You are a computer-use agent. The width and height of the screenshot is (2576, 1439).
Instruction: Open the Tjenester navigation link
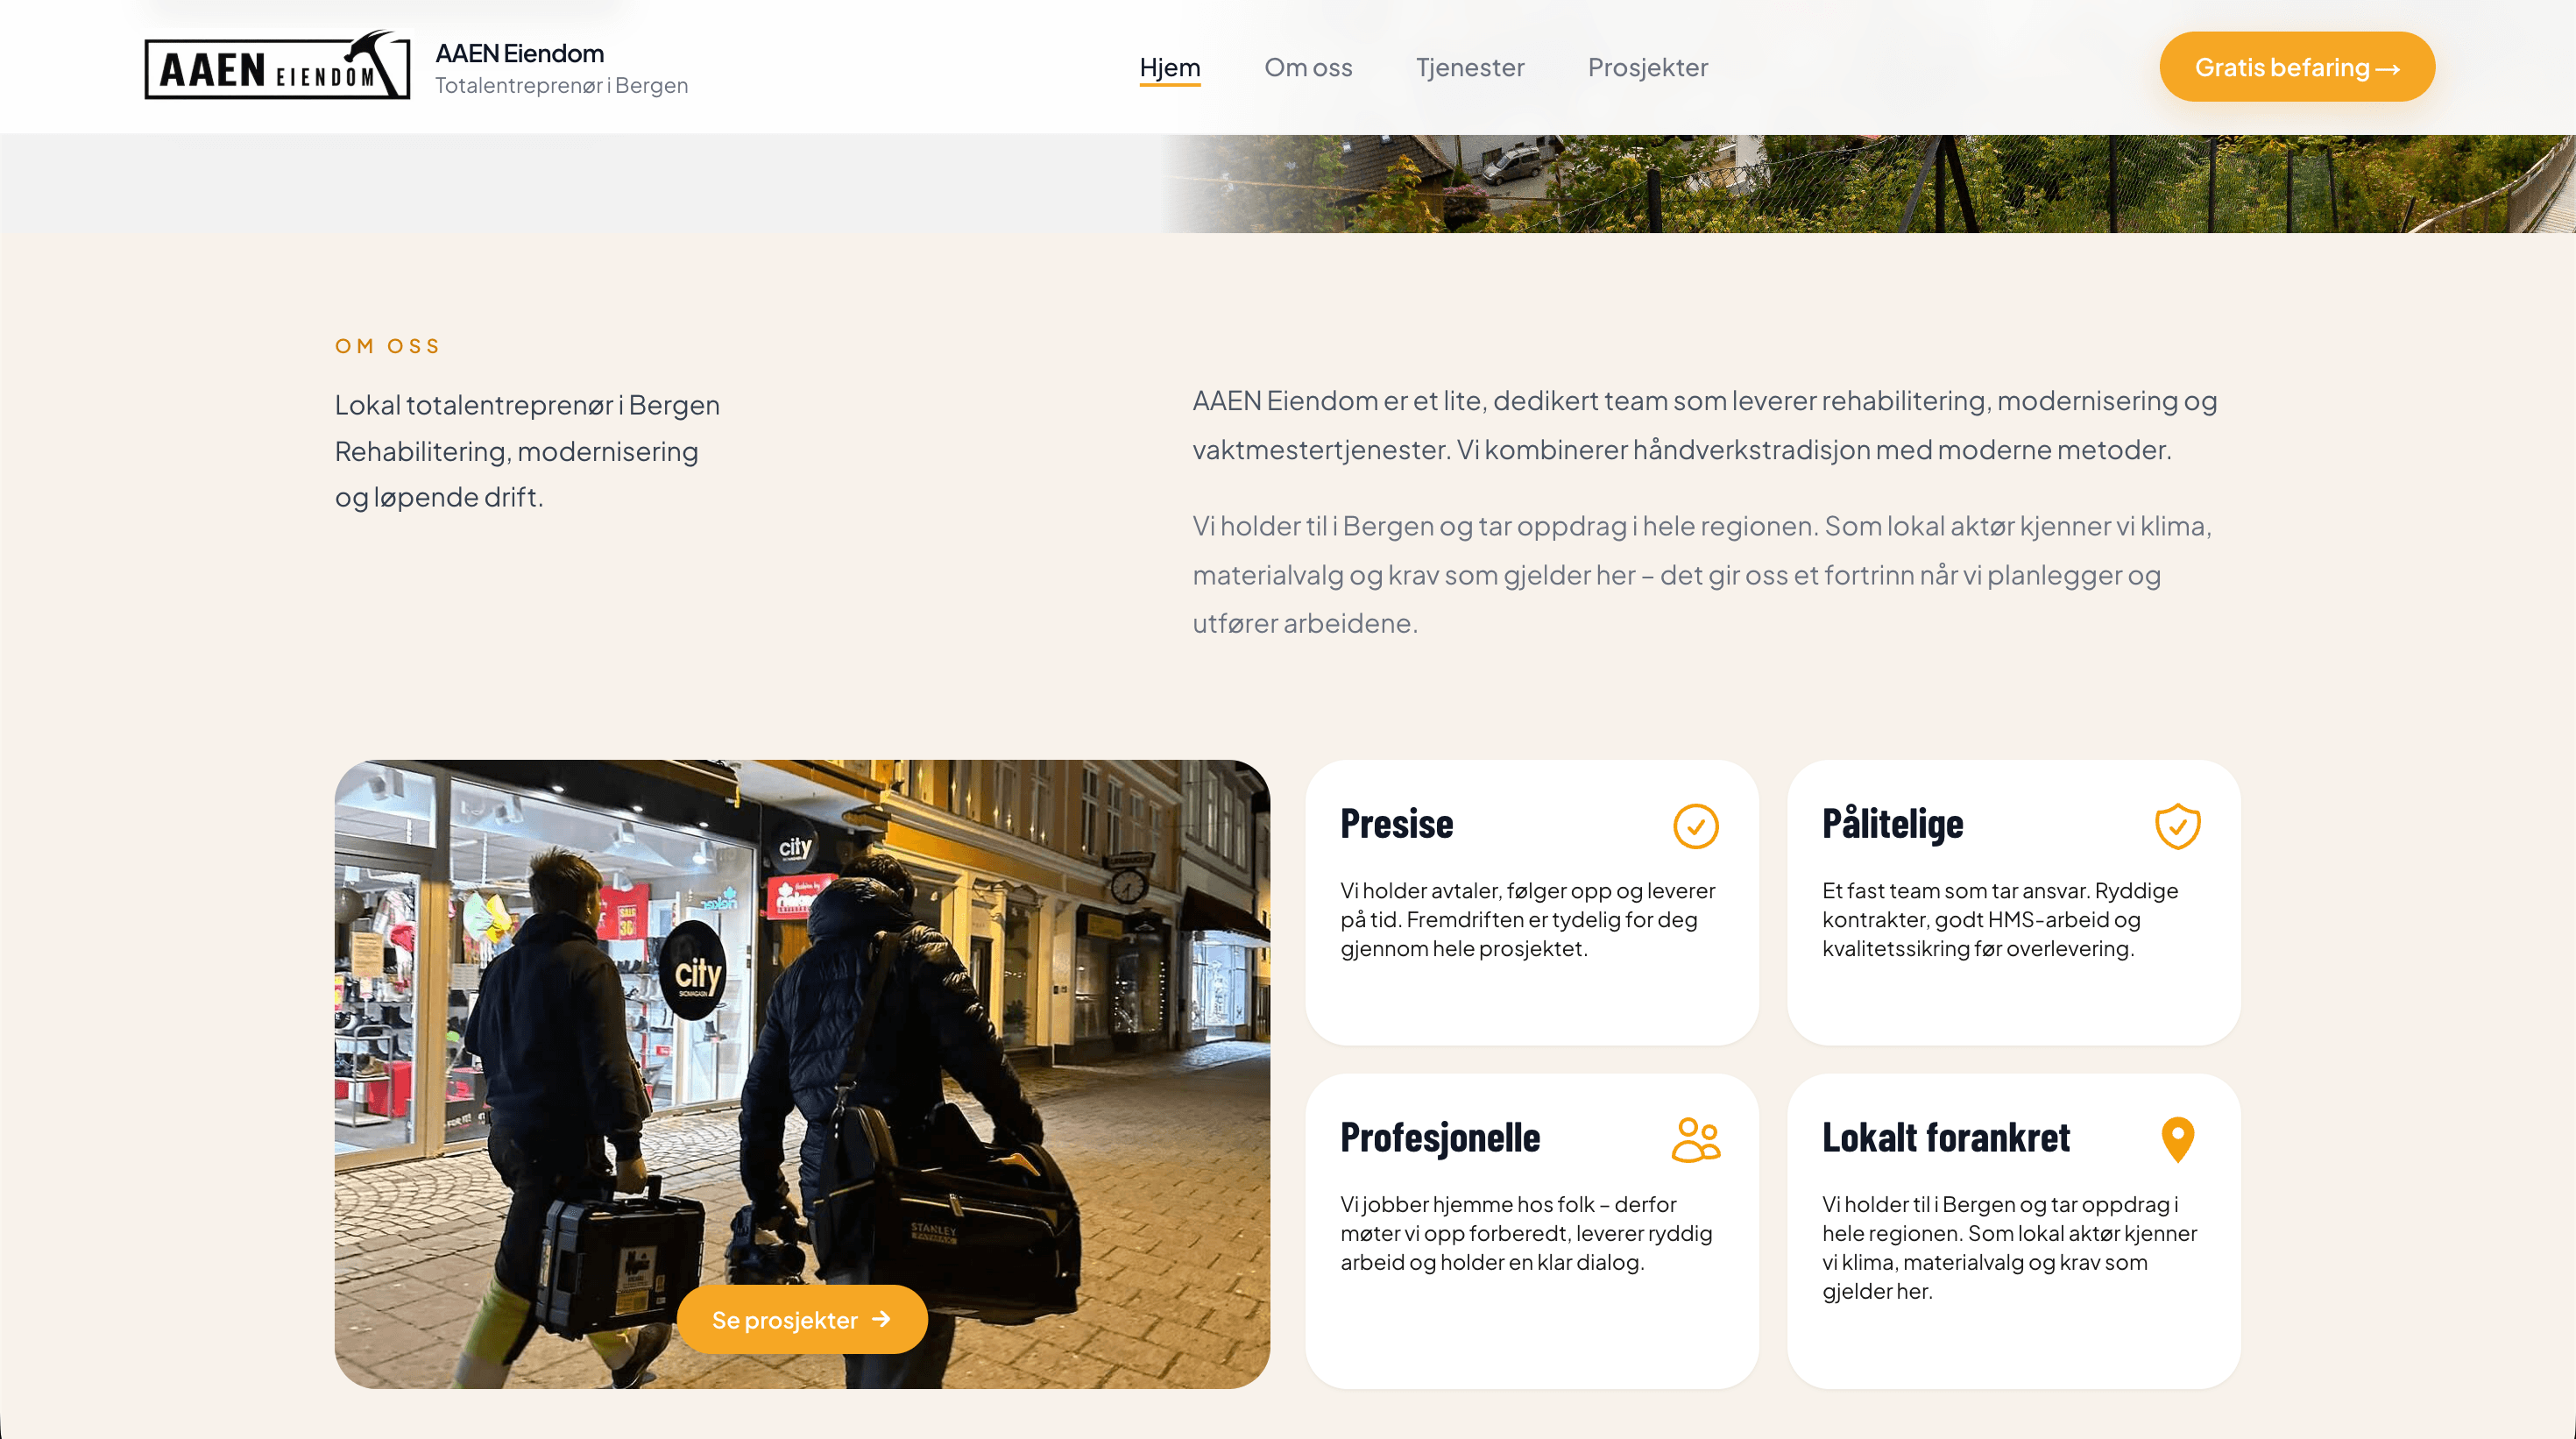(x=1470, y=67)
